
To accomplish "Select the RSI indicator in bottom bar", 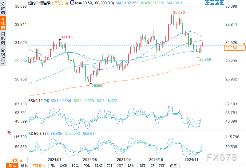I will coord(142,166).
